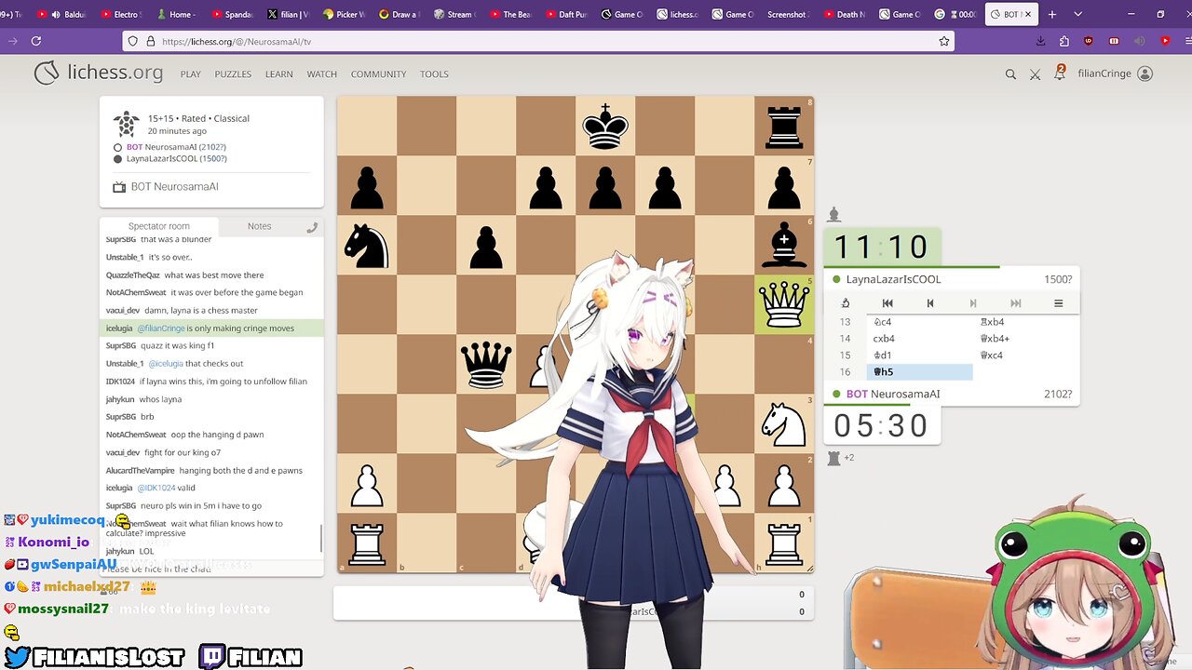Switch to the Screenshot browser tab
Image resolution: width=1192 pixels, height=670 pixels.
[790, 14]
